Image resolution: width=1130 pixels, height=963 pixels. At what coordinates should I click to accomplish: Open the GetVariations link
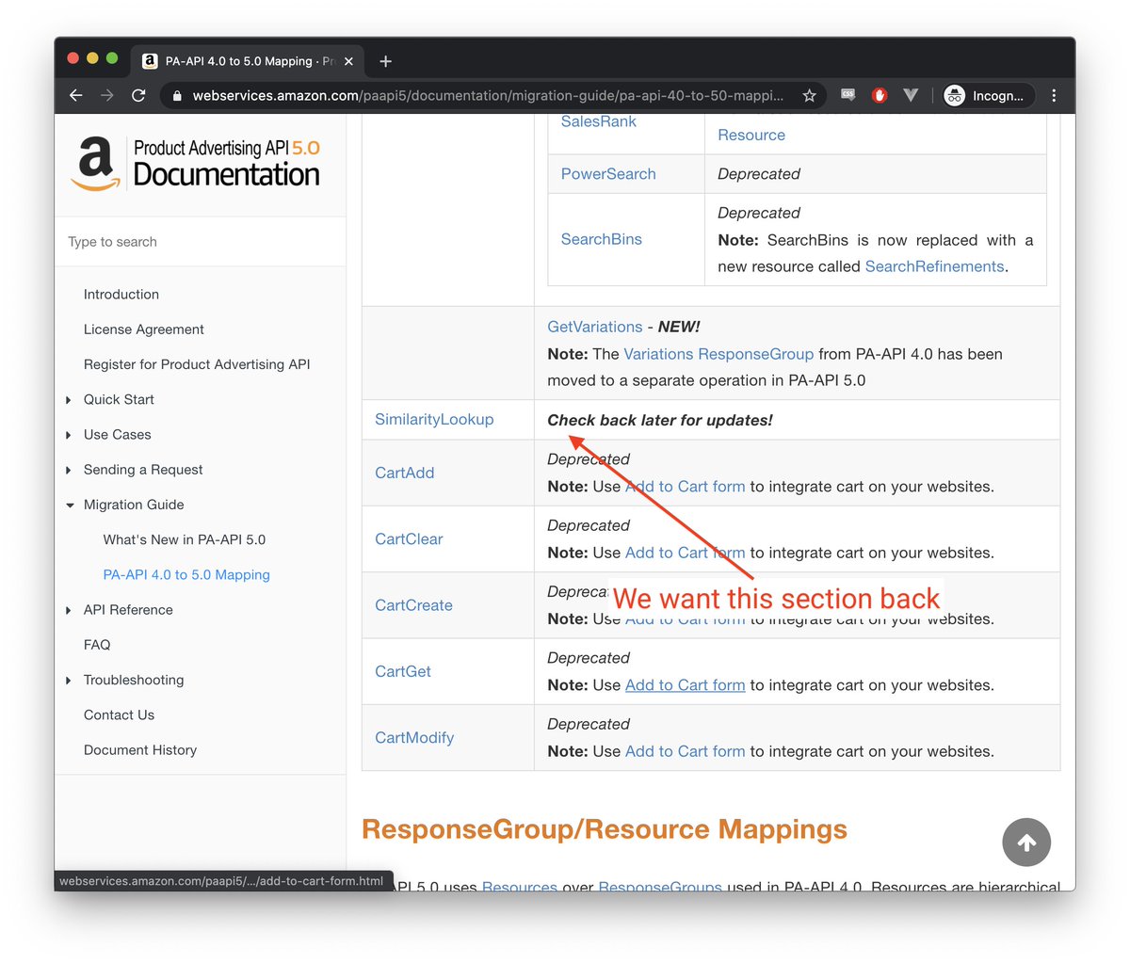595,327
